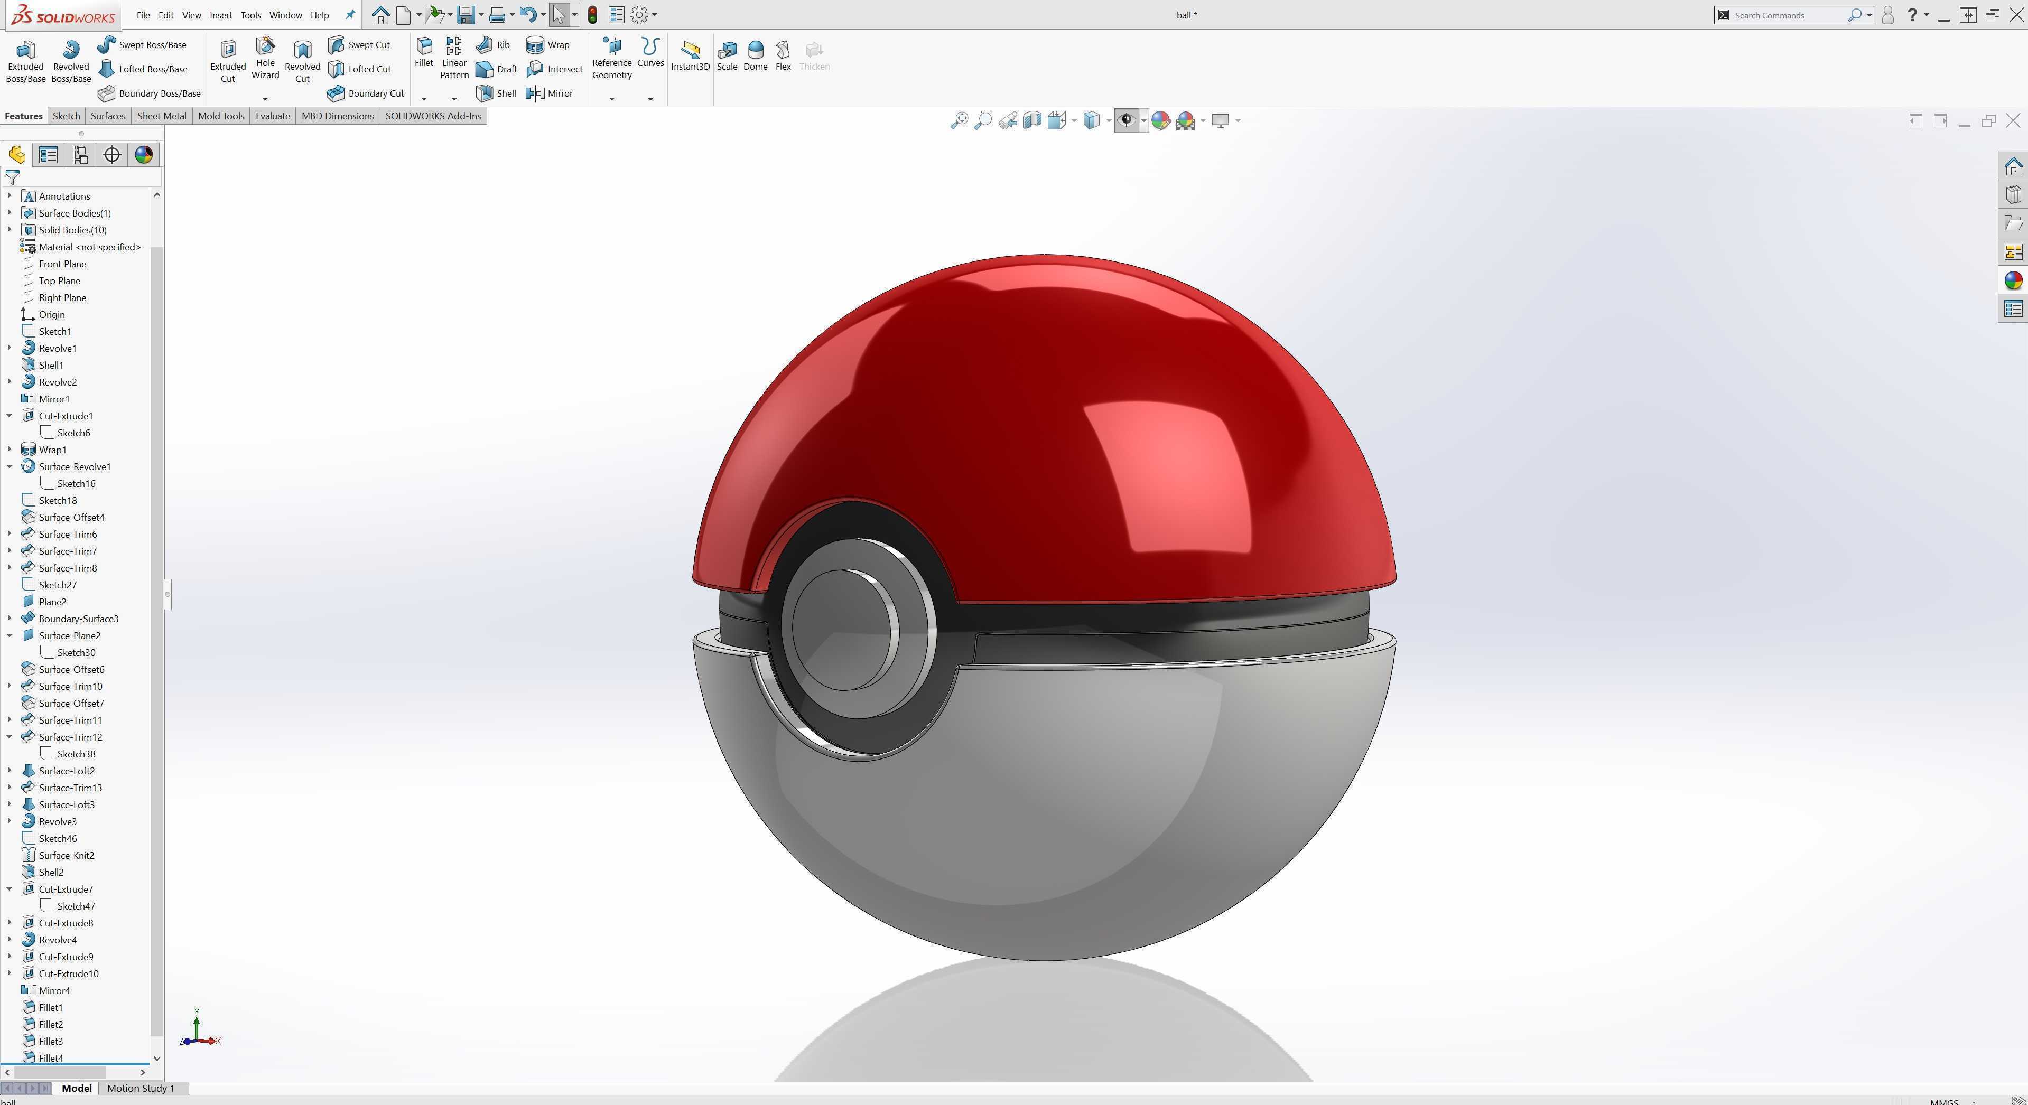Open the Reference Geometry tool
This screenshot has height=1105, width=2028.
(x=612, y=58)
